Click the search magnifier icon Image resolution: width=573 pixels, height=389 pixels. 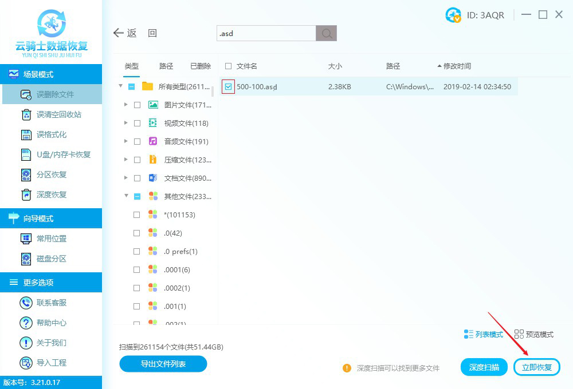pyautogui.click(x=325, y=33)
